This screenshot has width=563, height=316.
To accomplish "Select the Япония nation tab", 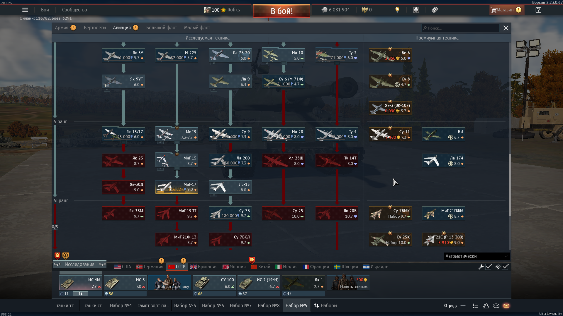I will tap(234, 267).
